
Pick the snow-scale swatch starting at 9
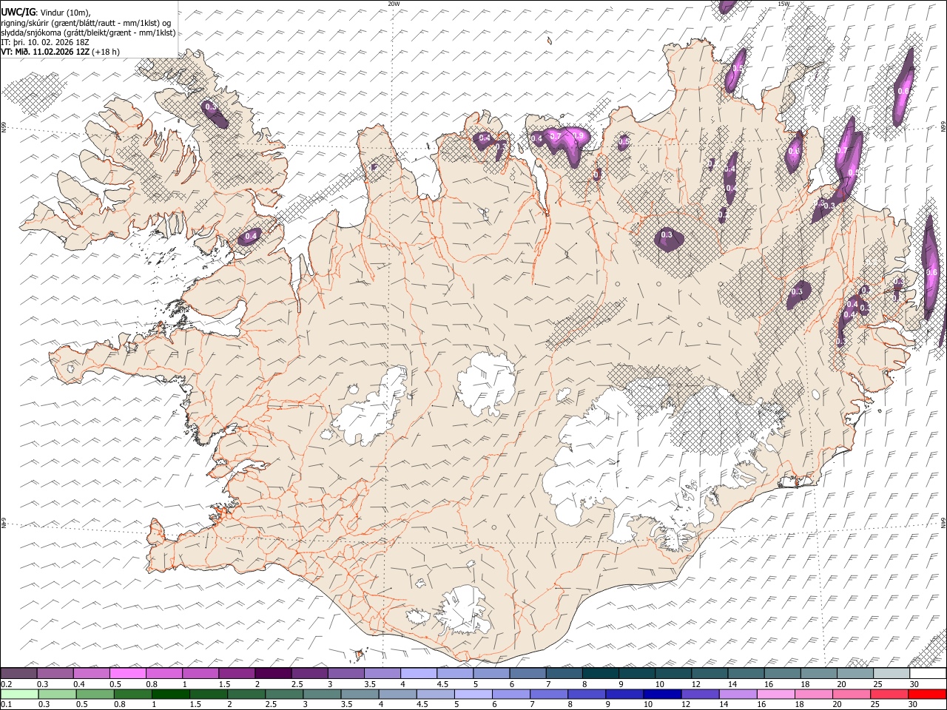[x=636, y=674]
